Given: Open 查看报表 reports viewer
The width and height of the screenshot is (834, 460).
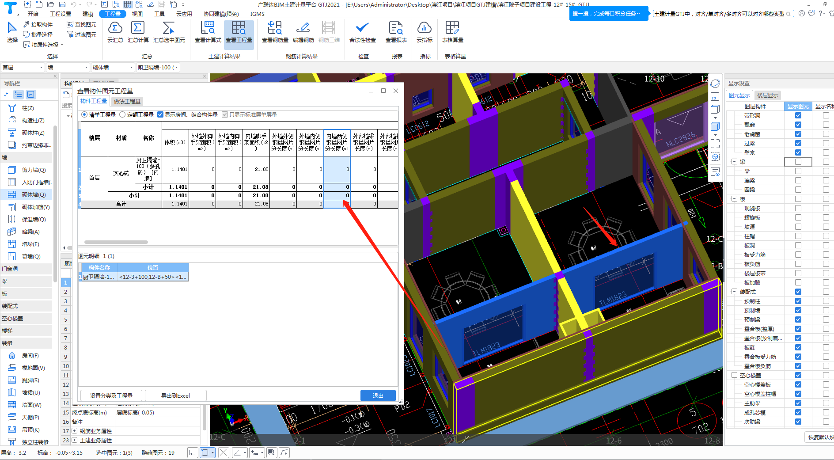Looking at the screenshot, I should [396, 32].
